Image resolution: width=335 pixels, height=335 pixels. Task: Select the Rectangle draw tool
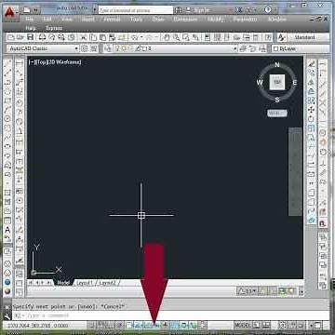coord(7,100)
